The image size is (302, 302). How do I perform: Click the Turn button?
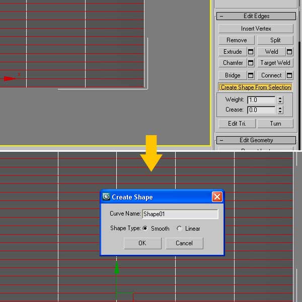coord(275,124)
